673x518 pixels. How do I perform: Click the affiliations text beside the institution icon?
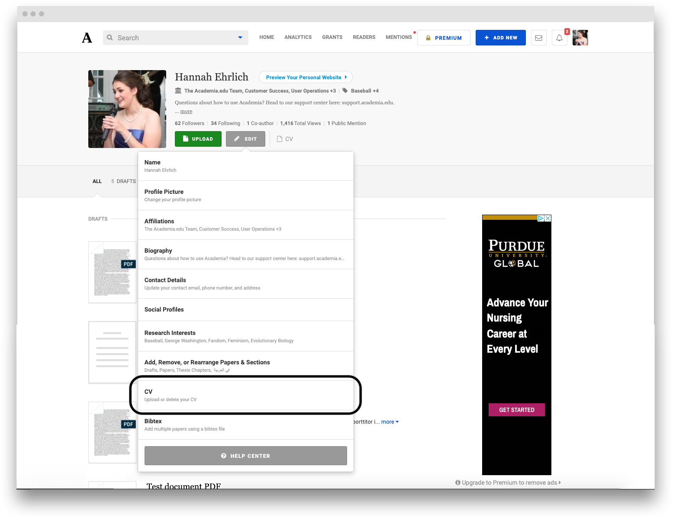260,91
